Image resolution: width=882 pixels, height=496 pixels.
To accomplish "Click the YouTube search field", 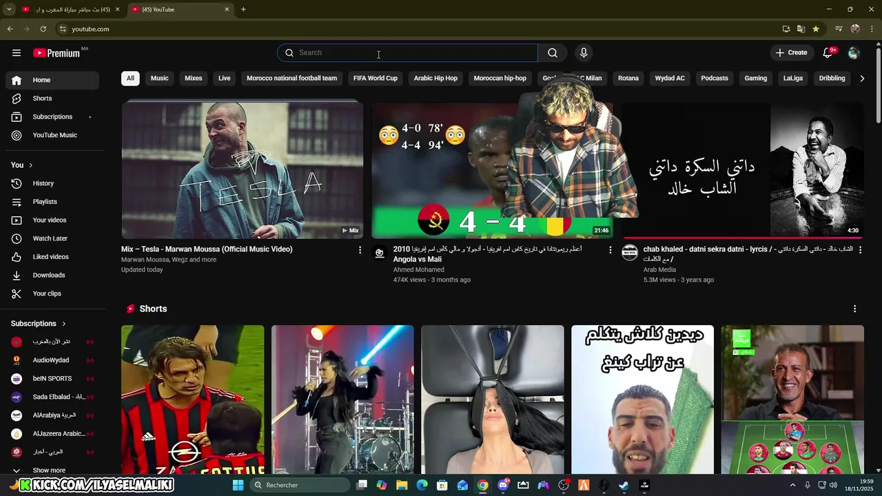I will 407,53.
